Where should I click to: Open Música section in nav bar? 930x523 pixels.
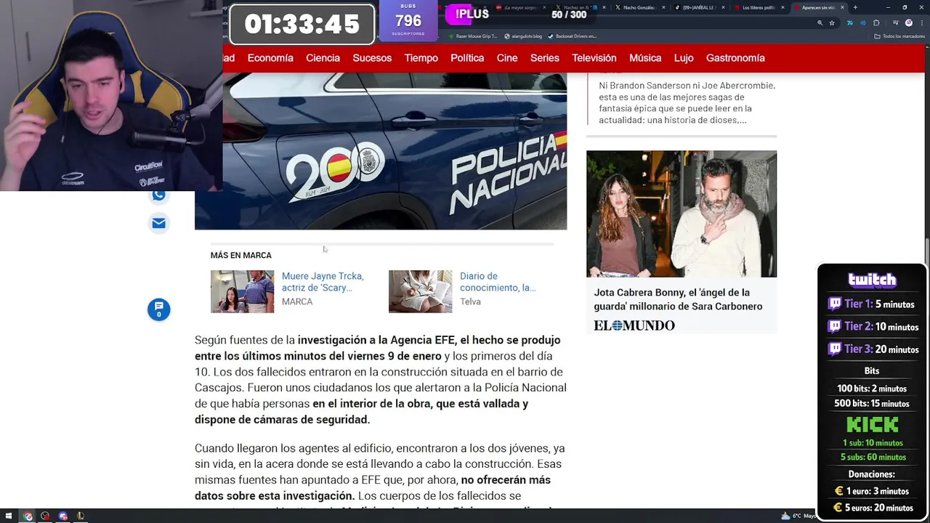pos(645,58)
